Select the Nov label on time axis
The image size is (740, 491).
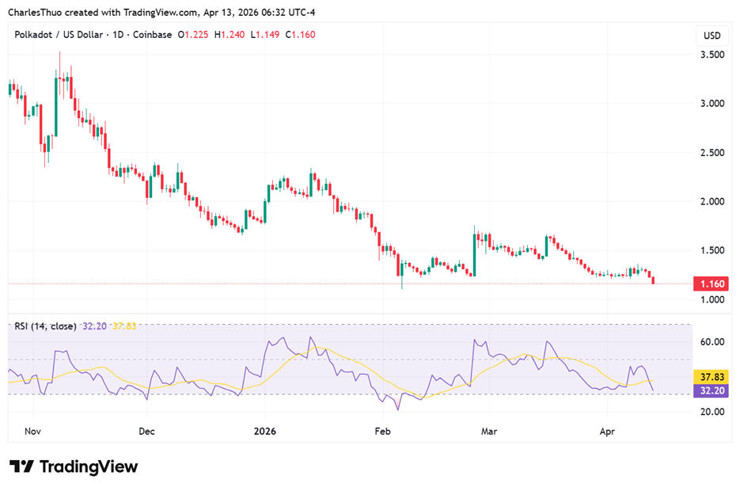[x=33, y=432]
